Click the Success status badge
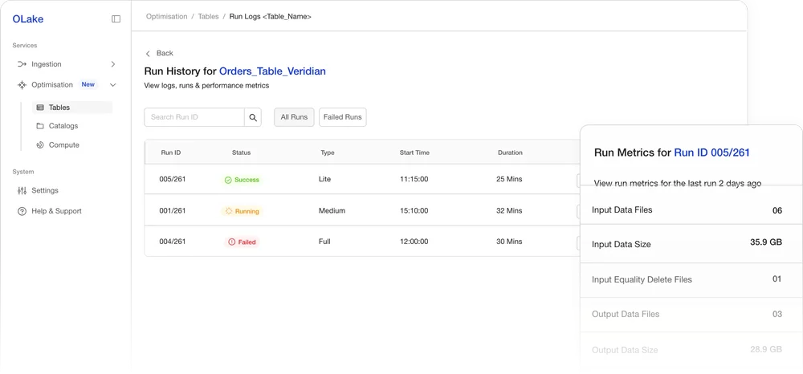Screen dimensions: 803x374 (x=242, y=180)
